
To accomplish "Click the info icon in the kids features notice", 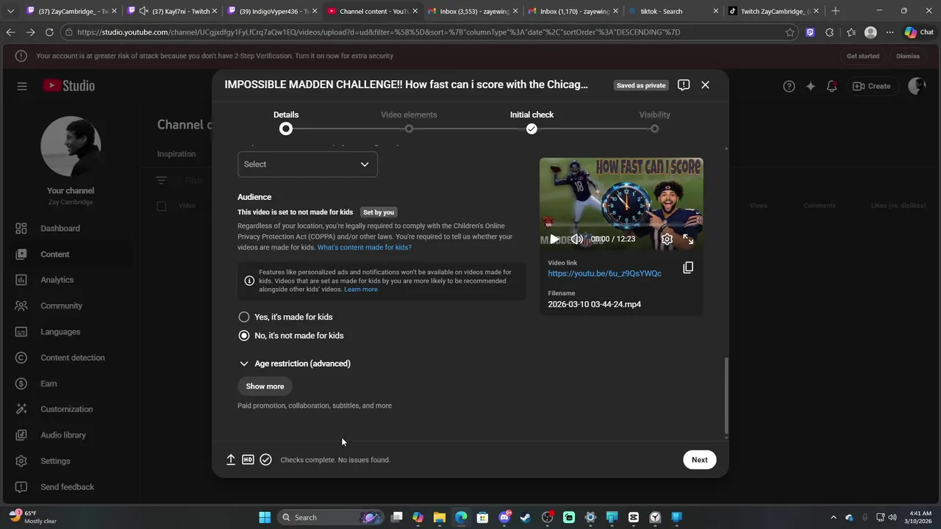I will point(249,281).
